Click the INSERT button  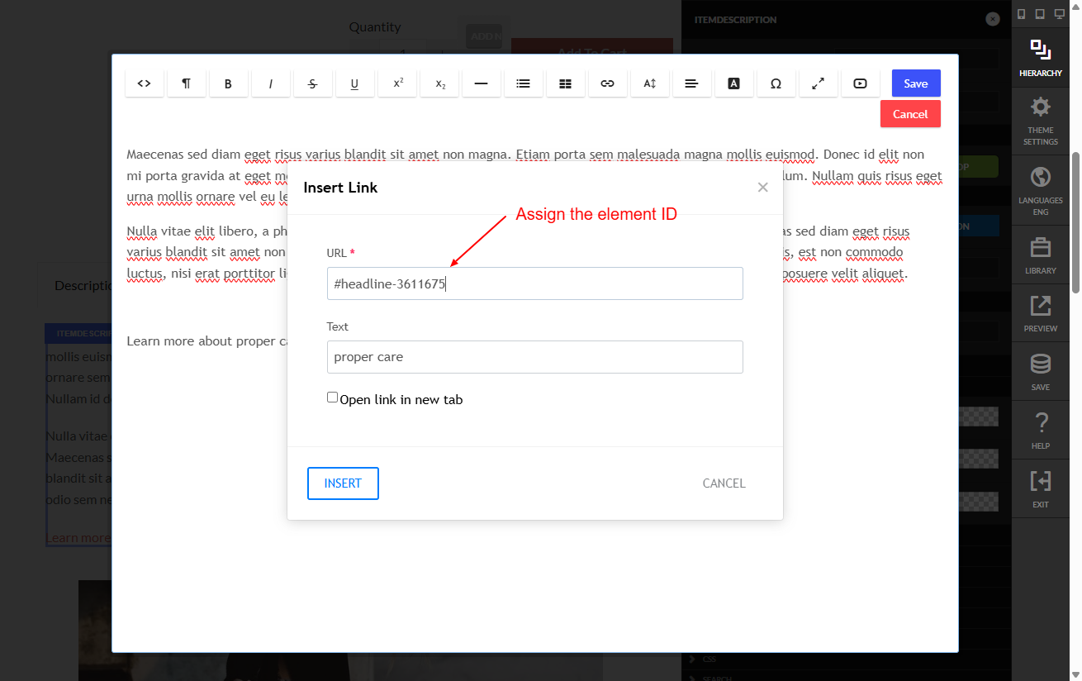[x=343, y=483]
